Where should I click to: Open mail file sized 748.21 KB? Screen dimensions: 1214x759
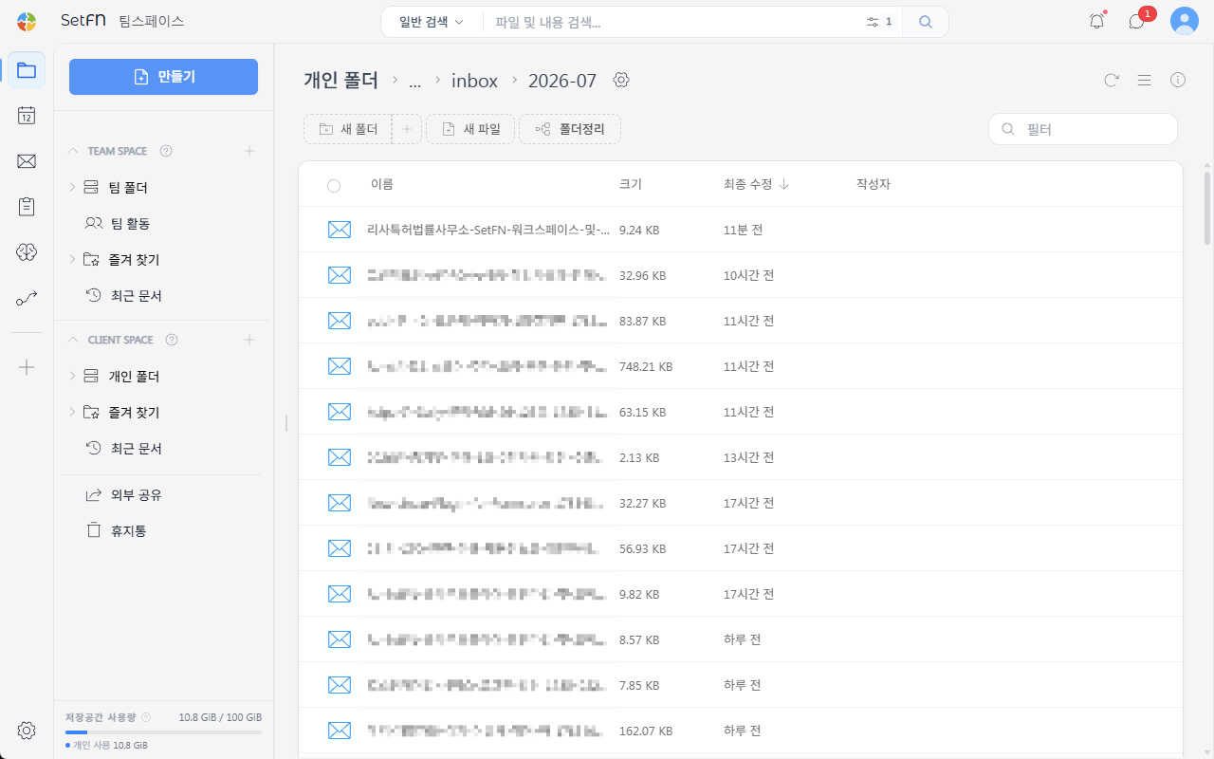740,366
